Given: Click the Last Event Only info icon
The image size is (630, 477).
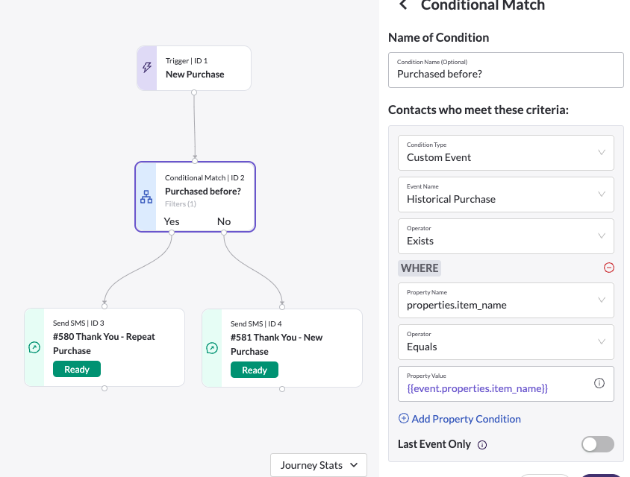Looking at the screenshot, I should 482,445.
